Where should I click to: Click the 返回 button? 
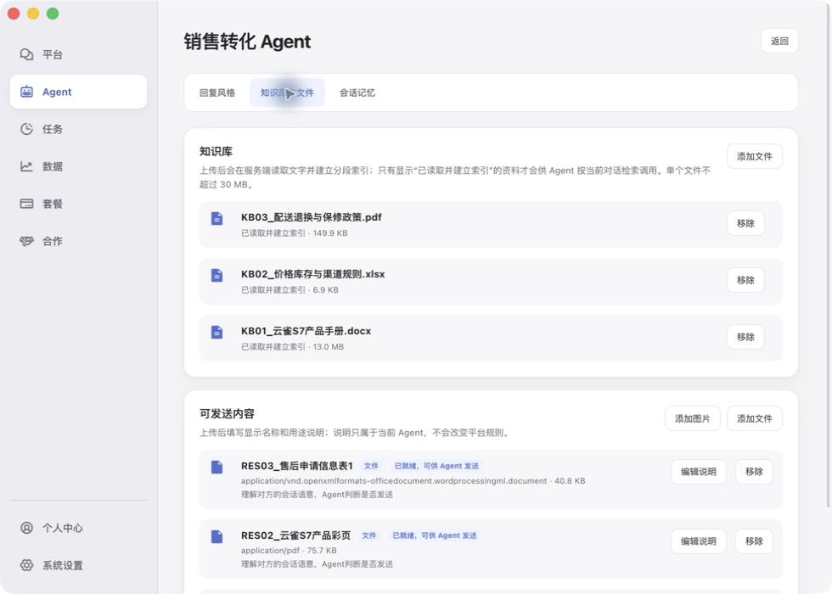coord(779,41)
